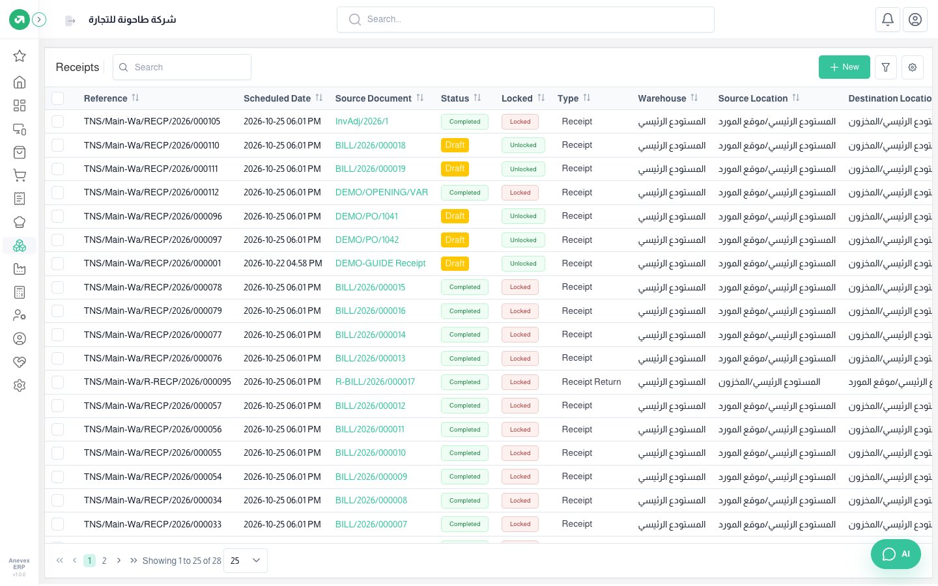Expand the sidebar with the chevron arrow
This screenshot has height=586, width=938.
click(39, 20)
